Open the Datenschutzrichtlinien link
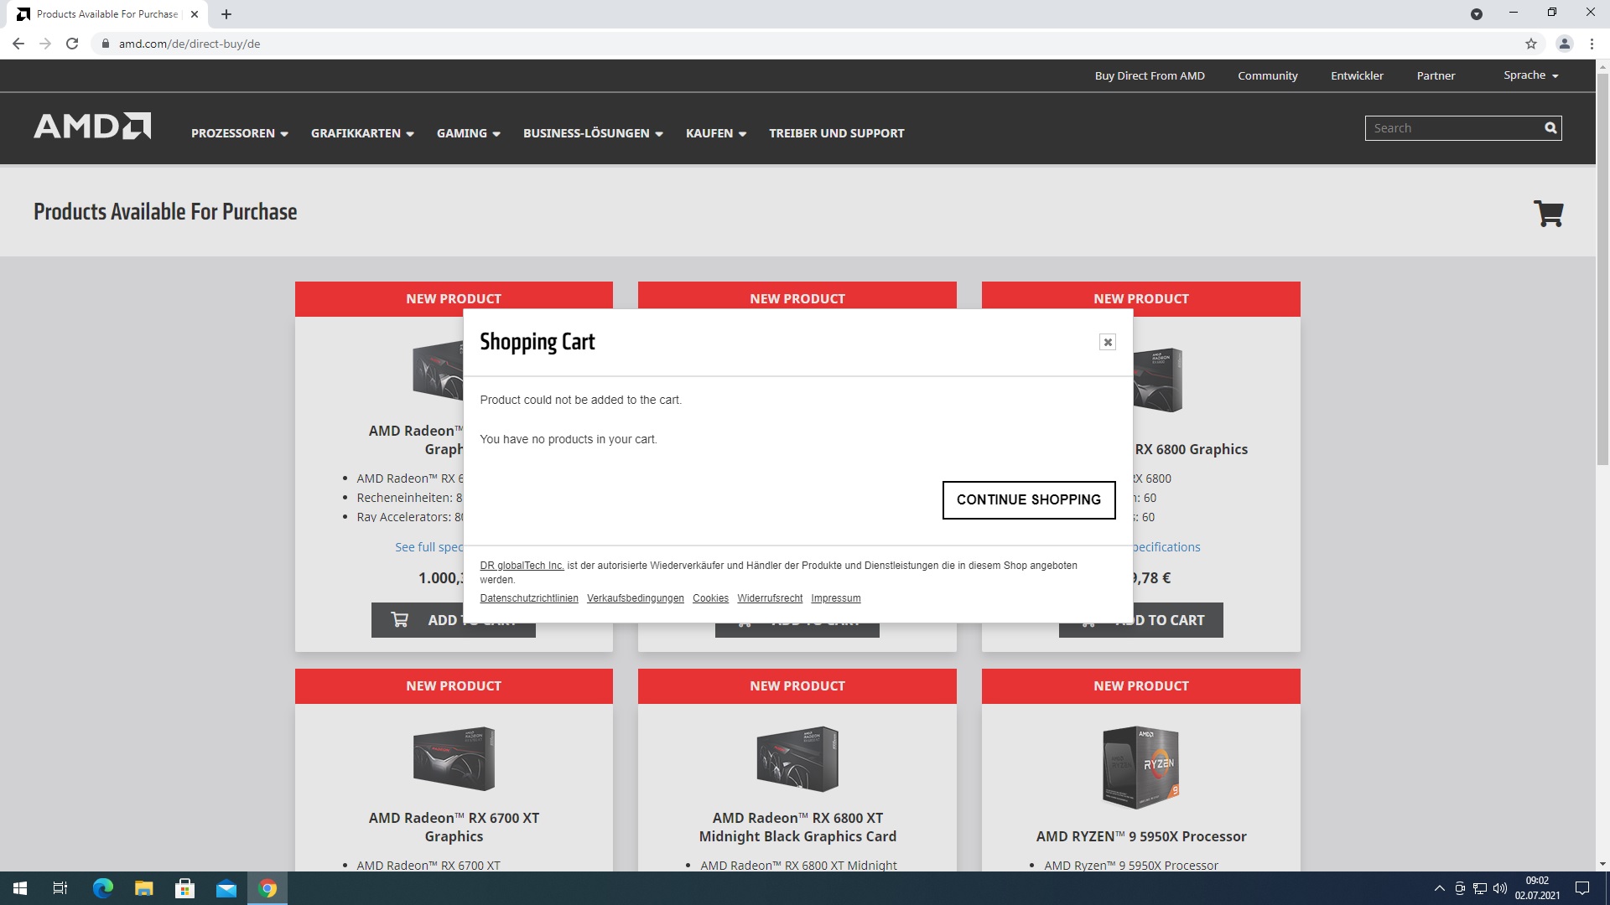The width and height of the screenshot is (1610, 905). (528, 598)
